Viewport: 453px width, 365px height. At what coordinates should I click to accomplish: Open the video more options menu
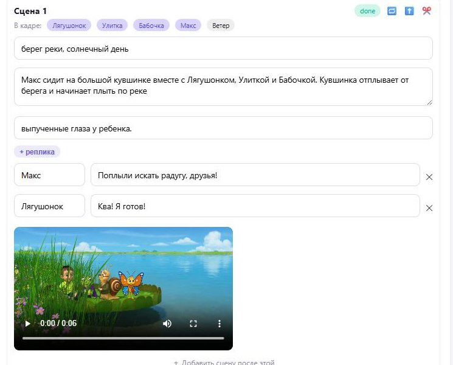coord(220,324)
